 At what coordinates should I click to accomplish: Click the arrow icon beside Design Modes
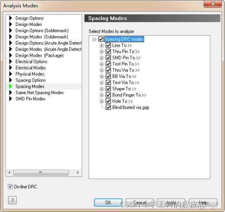coord(11,24)
